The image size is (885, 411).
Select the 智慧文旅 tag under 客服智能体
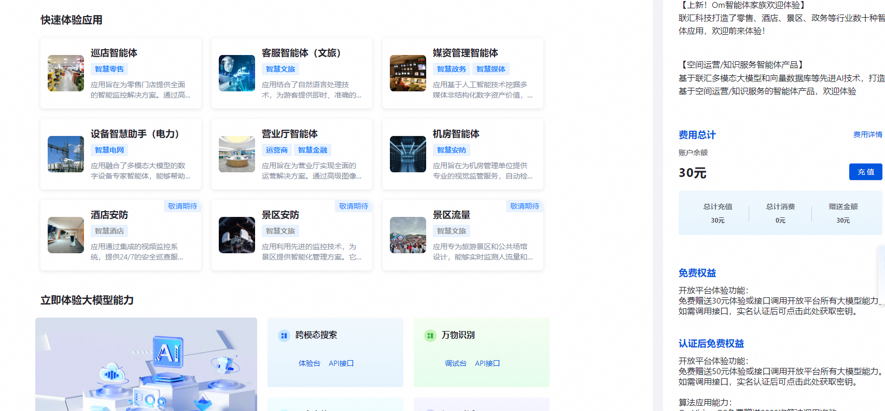[x=280, y=69]
